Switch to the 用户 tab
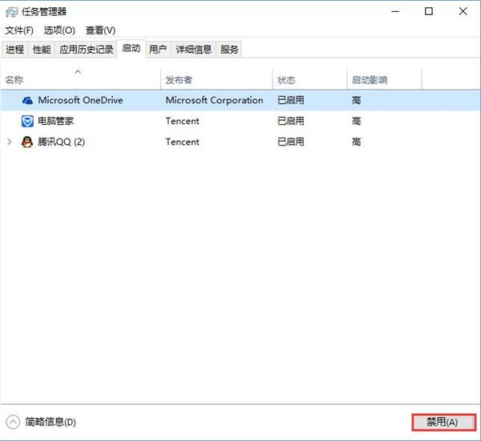This screenshot has width=481, height=441. (x=158, y=50)
